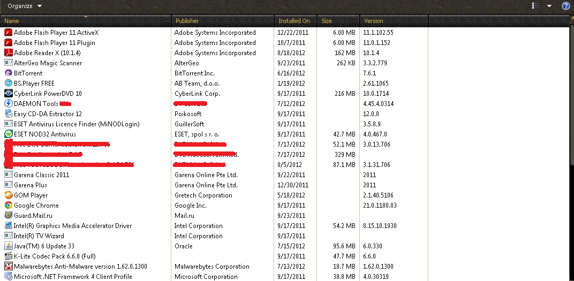Click the install date '5/18/2012'
Screen dimensions: 574x281
[x=292, y=195]
